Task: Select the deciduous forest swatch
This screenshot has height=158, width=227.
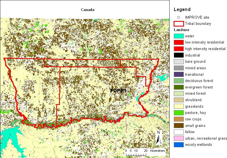Action: point(179,81)
